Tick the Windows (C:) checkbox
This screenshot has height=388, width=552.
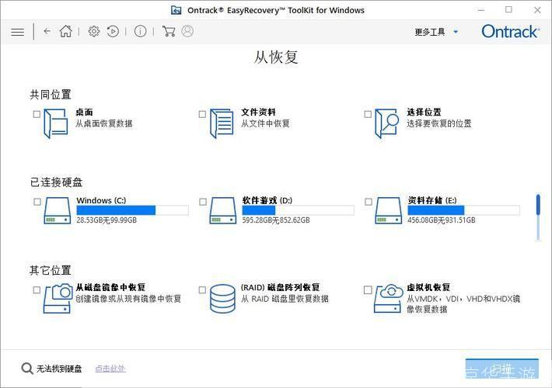coord(37,202)
